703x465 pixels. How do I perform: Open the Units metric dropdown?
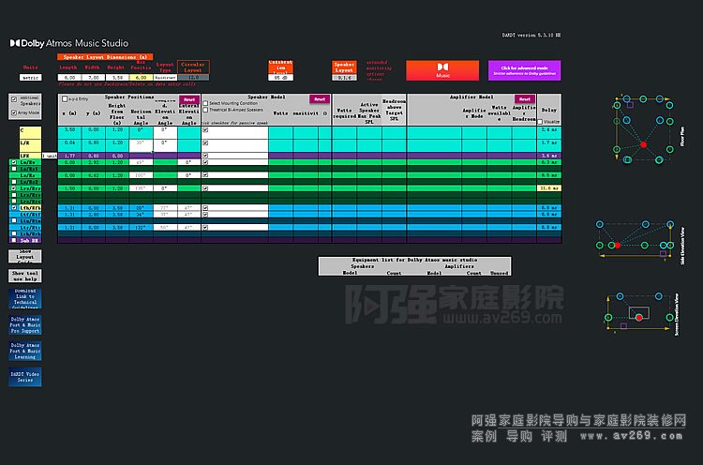pos(31,78)
